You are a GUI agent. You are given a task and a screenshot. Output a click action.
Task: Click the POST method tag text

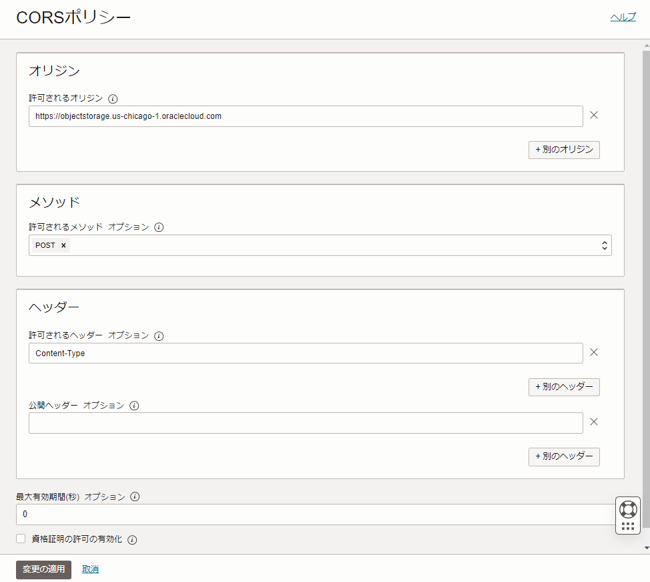(x=45, y=245)
